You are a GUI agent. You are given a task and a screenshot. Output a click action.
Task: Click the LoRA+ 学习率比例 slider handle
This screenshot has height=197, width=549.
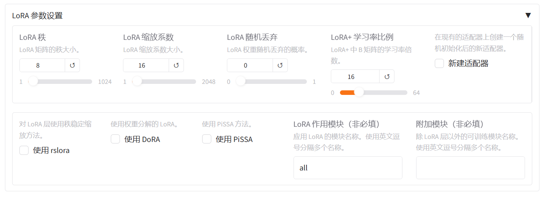359,93
